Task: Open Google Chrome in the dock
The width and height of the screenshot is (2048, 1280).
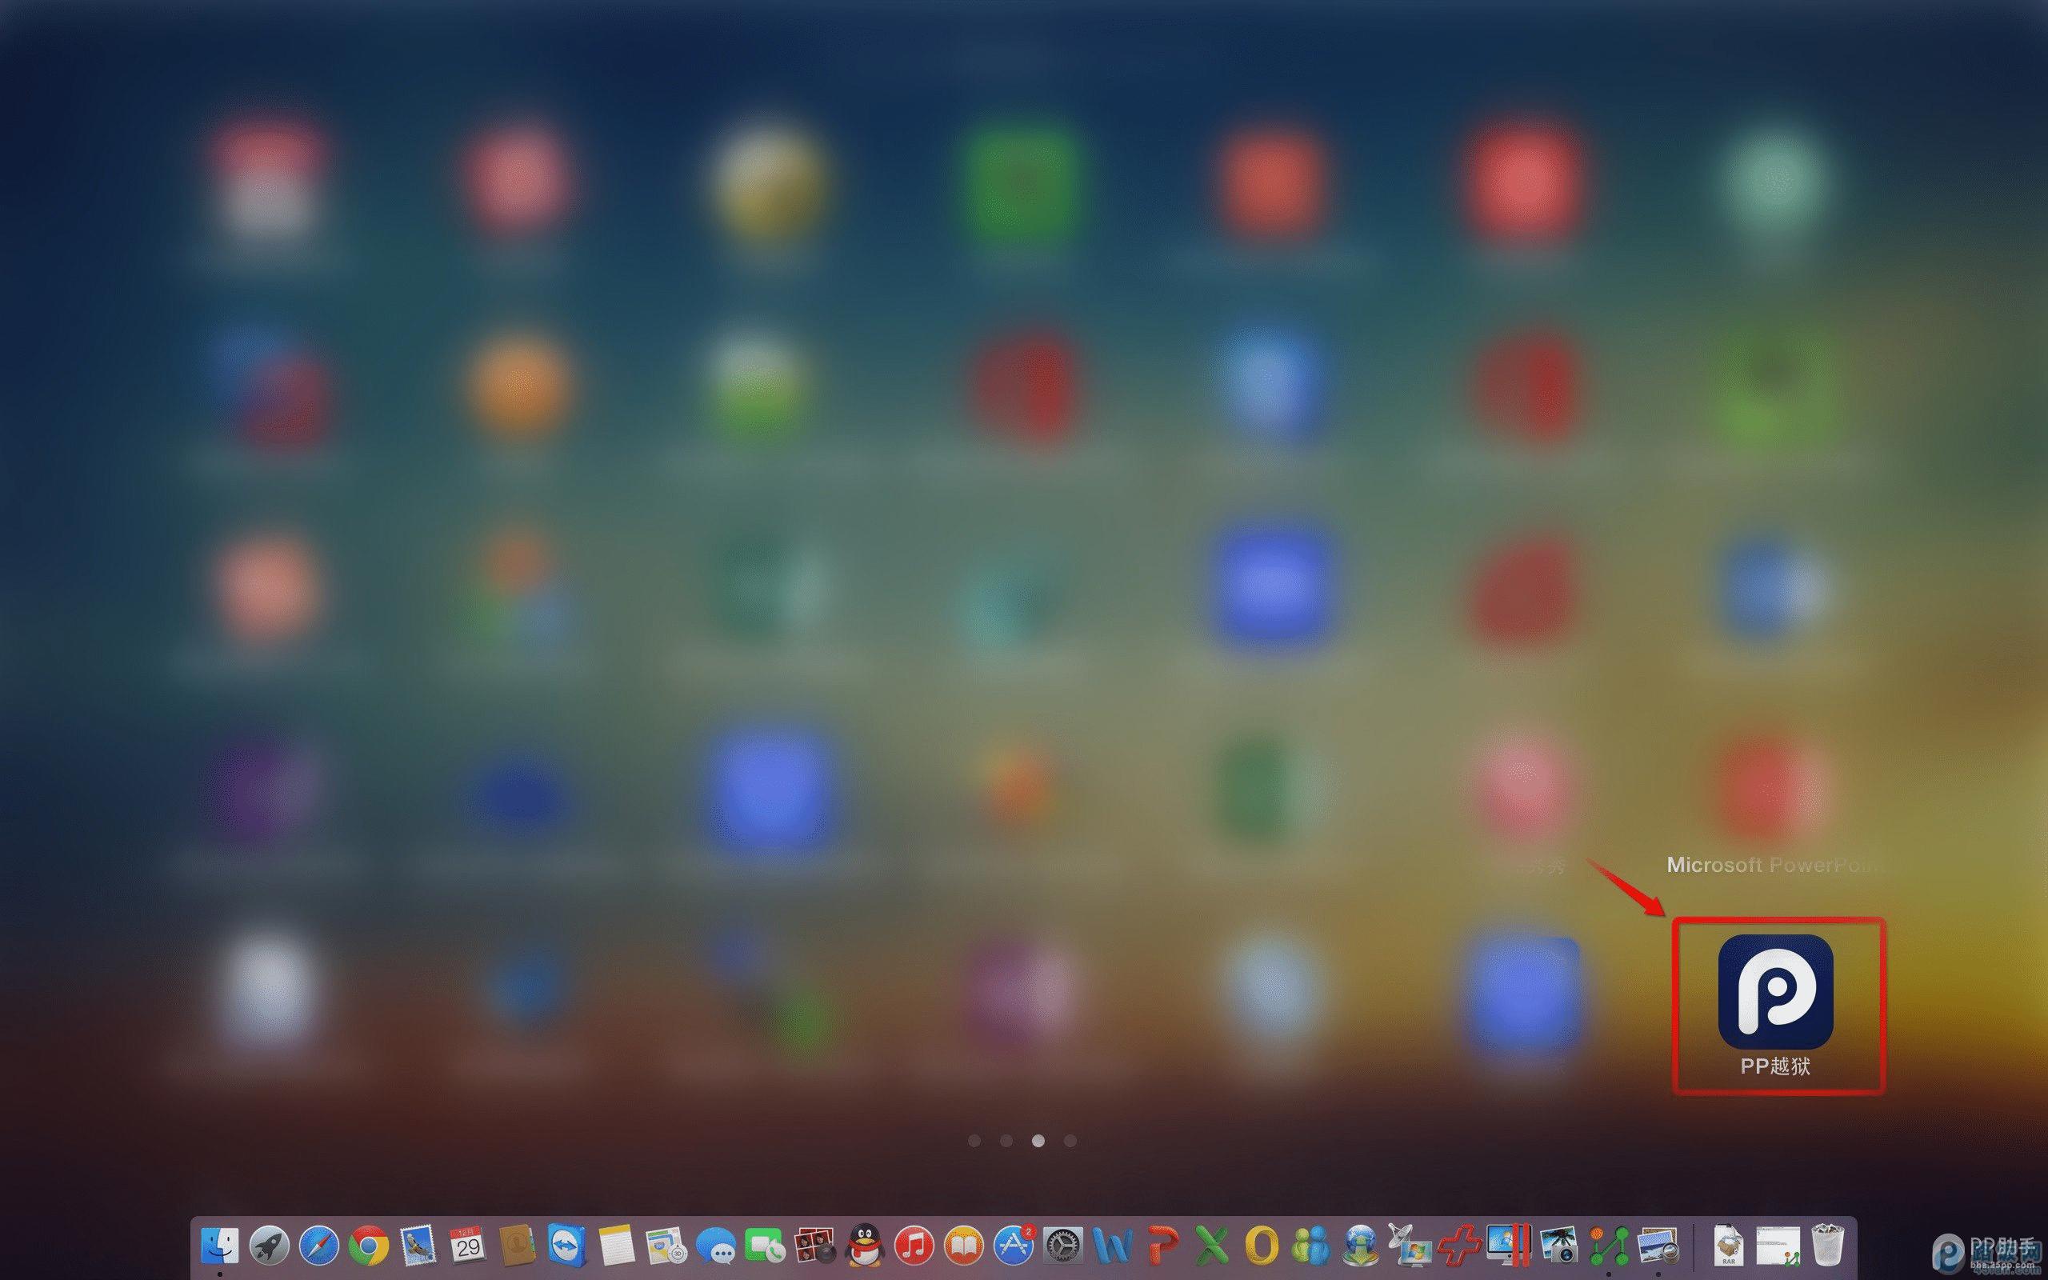Action: 368,1246
